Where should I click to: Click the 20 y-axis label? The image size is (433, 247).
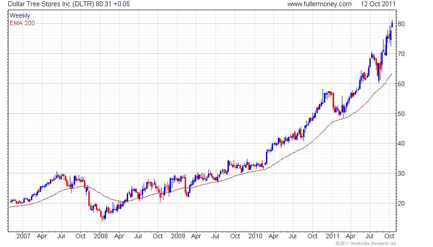401,203
